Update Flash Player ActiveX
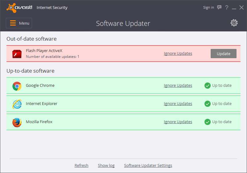The image size is (247, 173). pyautogui.click(x=223, y=54)
